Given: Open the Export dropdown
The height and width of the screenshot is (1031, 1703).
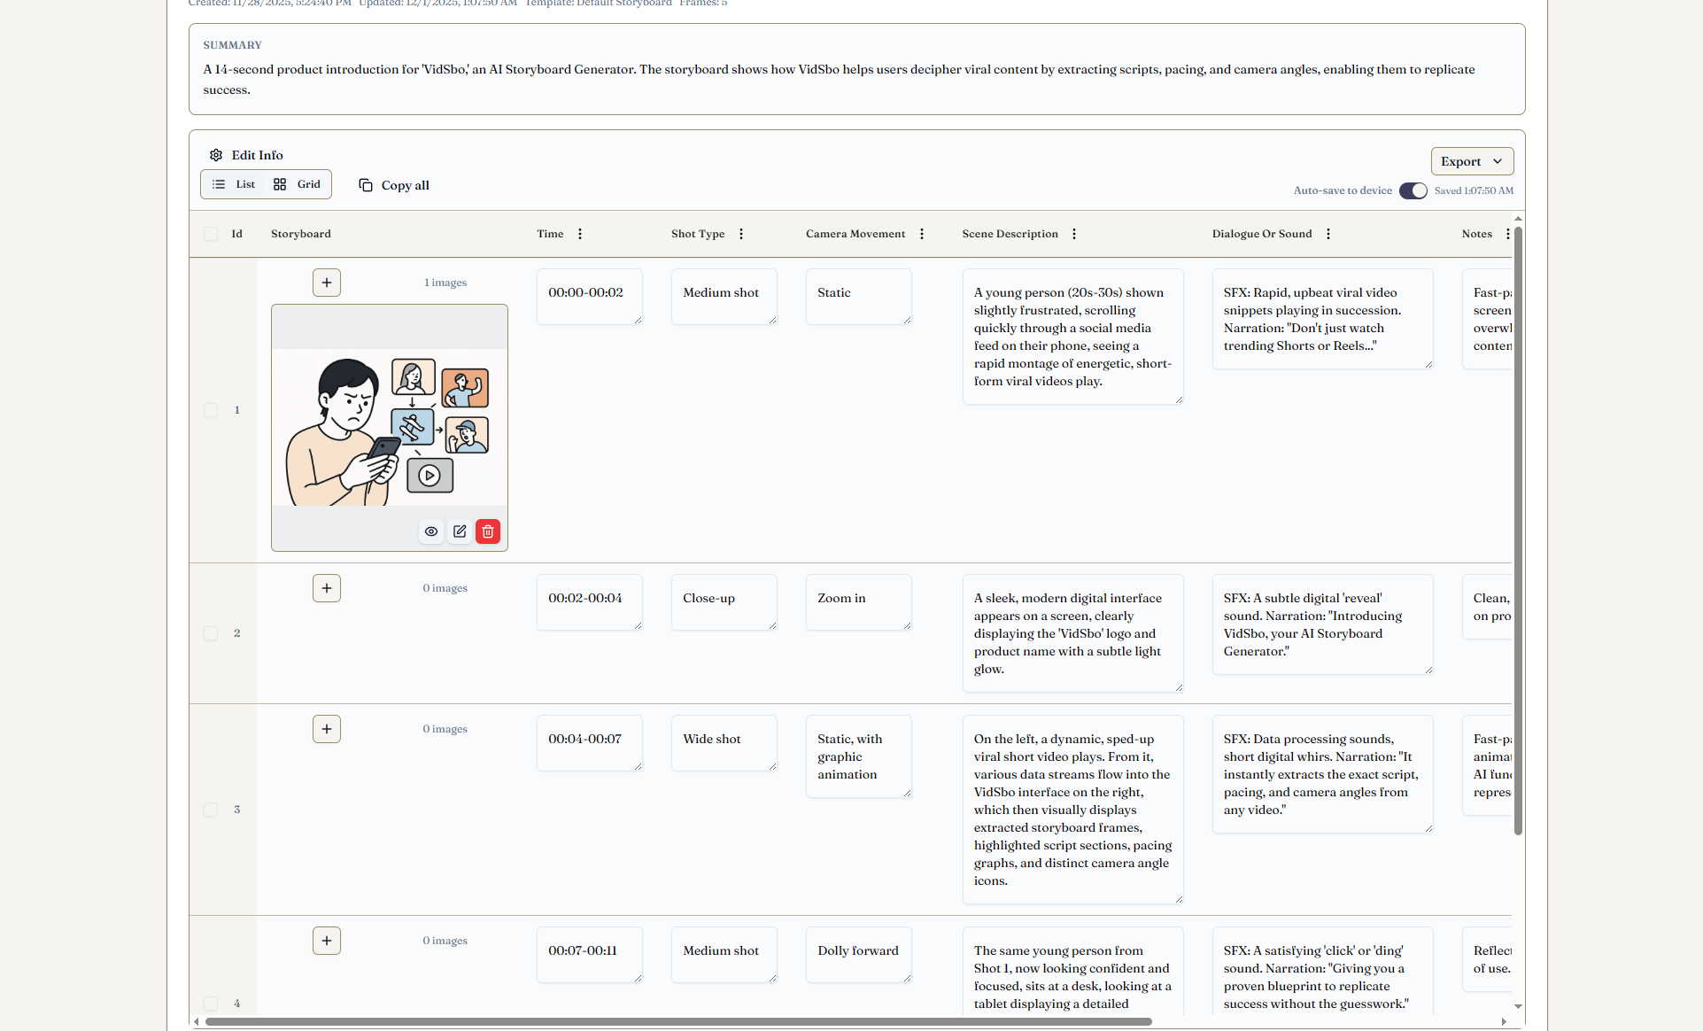Looking at the screenshot, I should pos(1472,161).
